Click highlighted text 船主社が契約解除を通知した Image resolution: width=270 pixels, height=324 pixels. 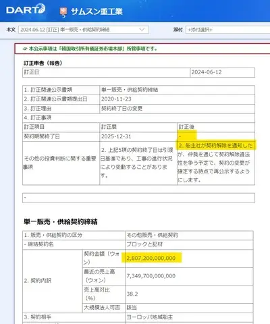(215, 146)
